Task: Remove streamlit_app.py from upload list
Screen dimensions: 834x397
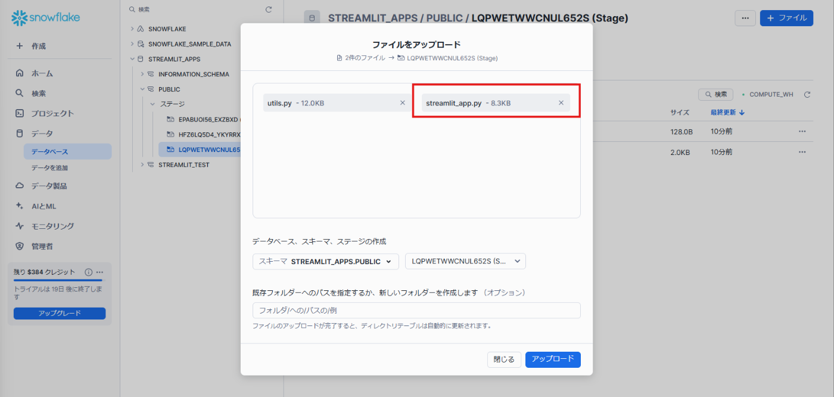Action: pos(561,103)
